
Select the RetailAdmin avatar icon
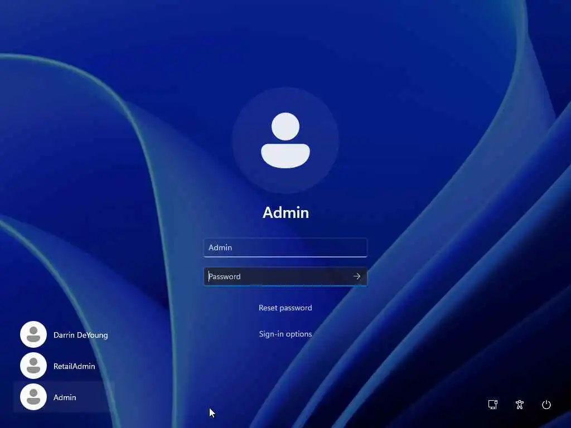[x=33, y=366]
